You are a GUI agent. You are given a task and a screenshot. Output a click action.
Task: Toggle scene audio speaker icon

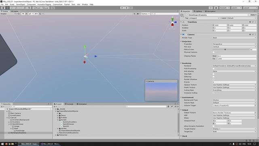pos(26,14)
